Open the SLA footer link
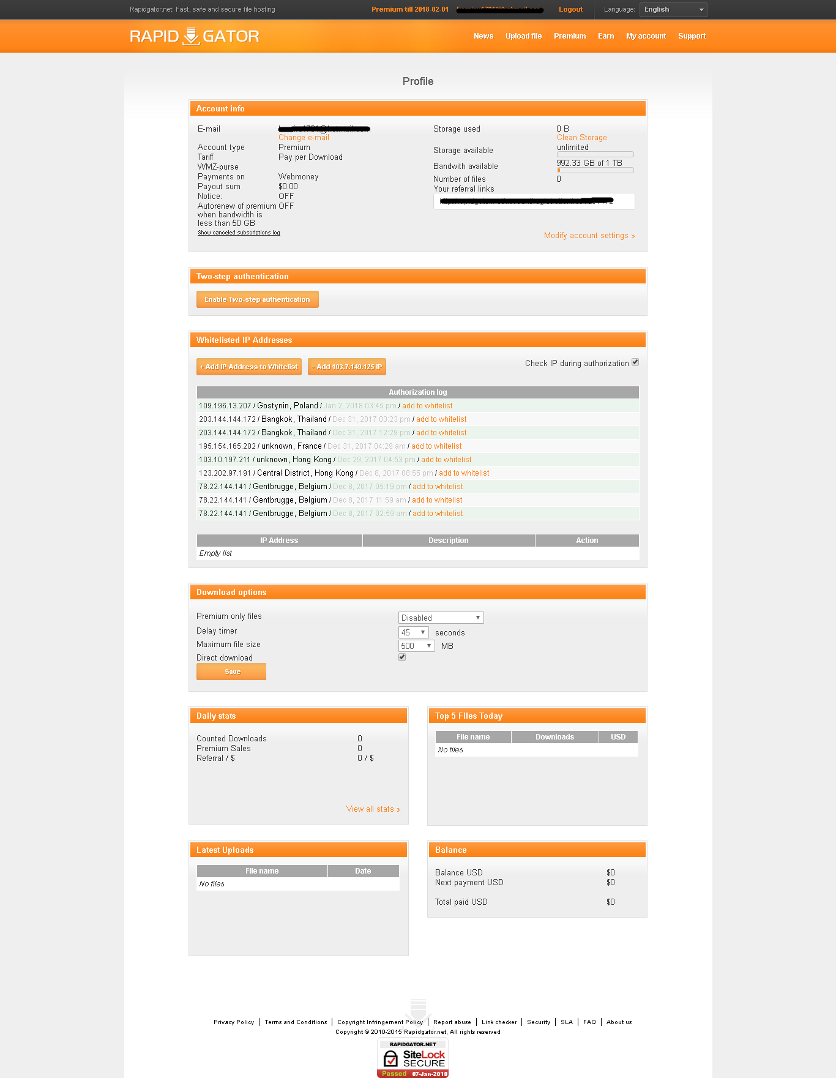The height and width of the screenshot is (1078, 836). 567,1022
